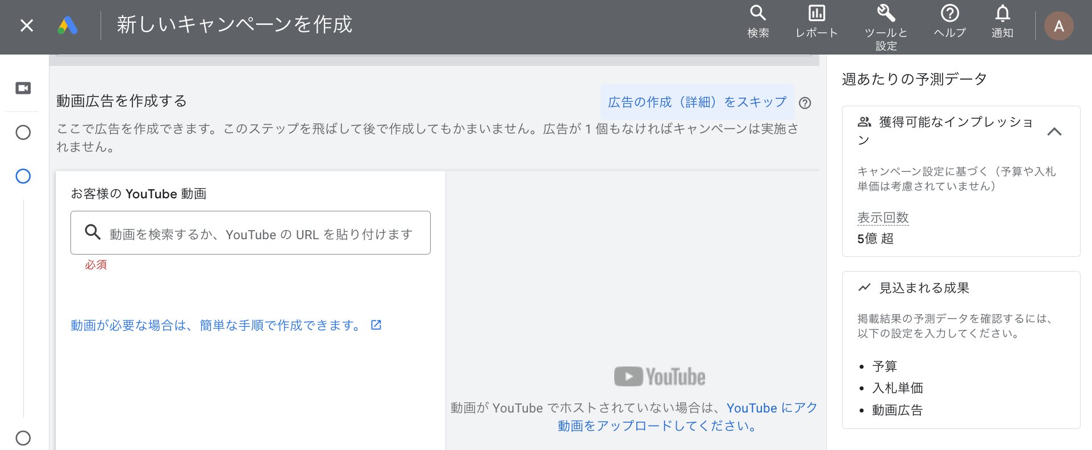Viewport: 1092px width, 450px height.
Task: Open 動画が必要な場合は、簡単な手順で作成できます link
Action: tap(215, 326)
